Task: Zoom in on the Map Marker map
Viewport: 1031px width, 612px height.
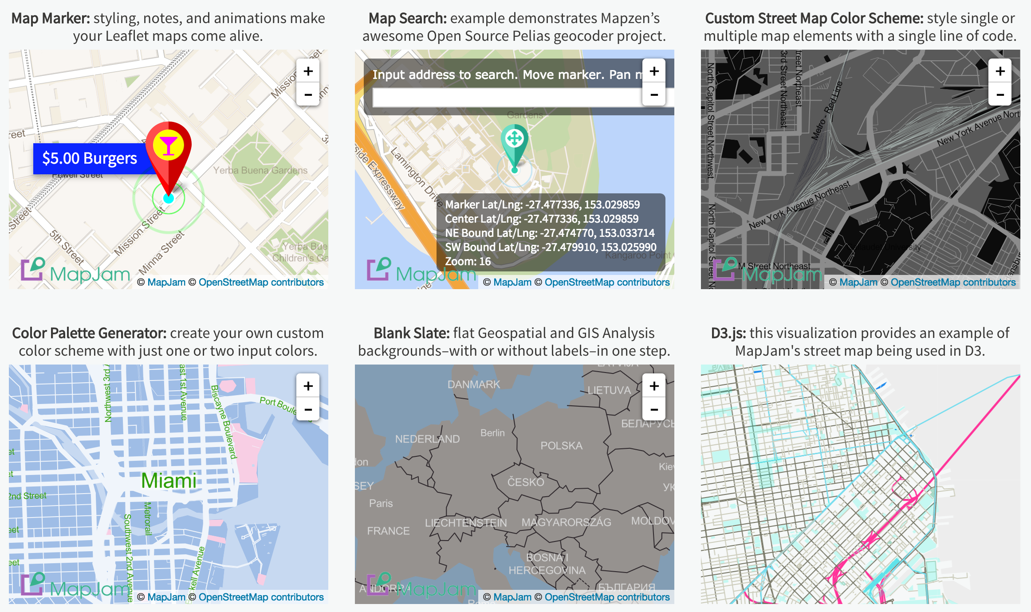Action: point(308,71)
